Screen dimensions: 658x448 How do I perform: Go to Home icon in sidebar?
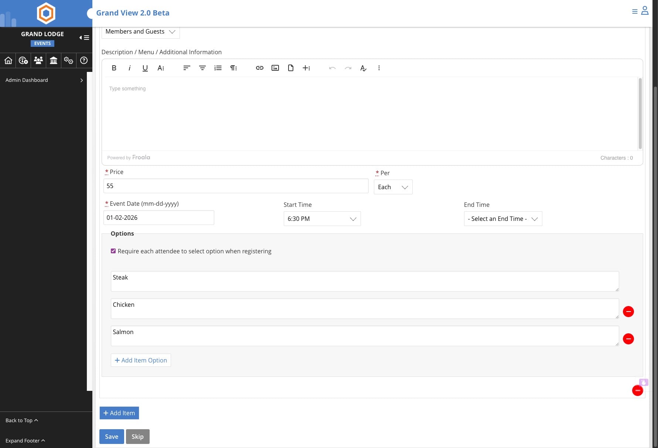coord(8,60)
